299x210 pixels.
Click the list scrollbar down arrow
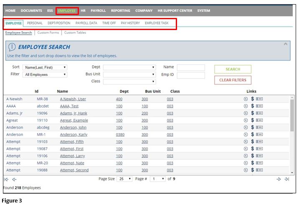292,173
